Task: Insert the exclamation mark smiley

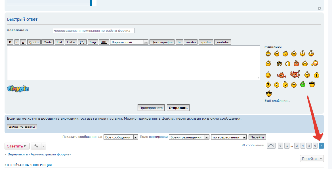Action: click(x=316, y=75)
